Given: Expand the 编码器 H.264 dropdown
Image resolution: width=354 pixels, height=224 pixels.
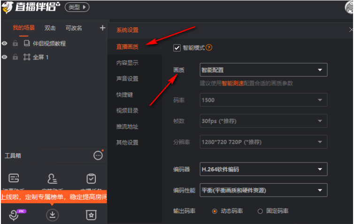Looking at the screenshot, I should click(263, 169).
